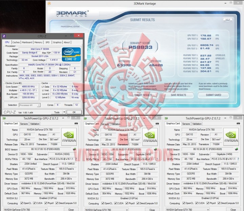Click Core Speed 4800.00 MHz field in CPU-Z
The height and width of the screenshot is (211, 244).
(28, 87)
